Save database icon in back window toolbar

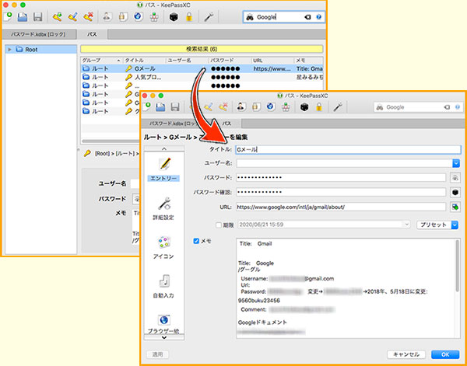pyautogui.click(x=37, y=17)
